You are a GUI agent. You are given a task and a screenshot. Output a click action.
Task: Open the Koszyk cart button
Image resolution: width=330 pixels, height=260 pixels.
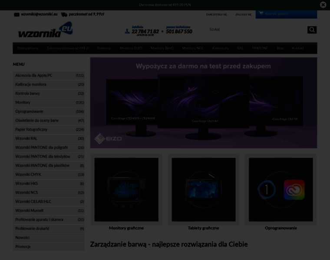pos(286,14)
